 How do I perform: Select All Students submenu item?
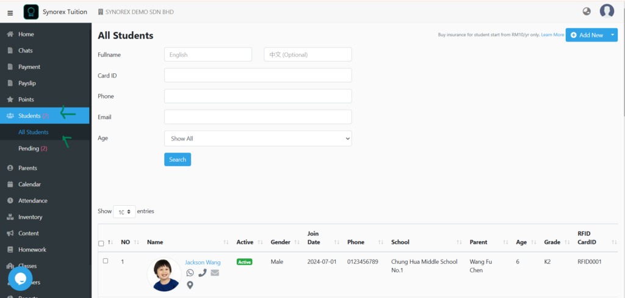(x=34, y=132)
